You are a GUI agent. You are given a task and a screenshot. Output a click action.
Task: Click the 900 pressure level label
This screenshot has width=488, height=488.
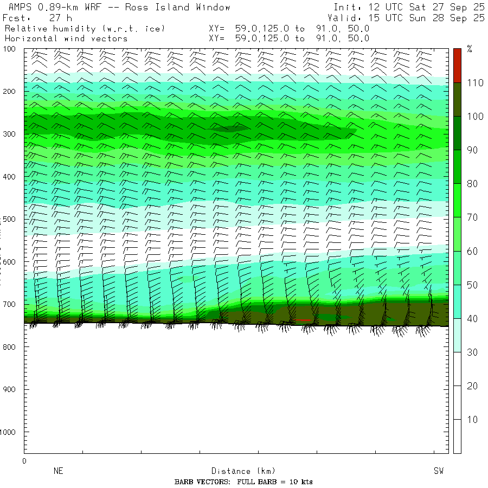point(9,389)
